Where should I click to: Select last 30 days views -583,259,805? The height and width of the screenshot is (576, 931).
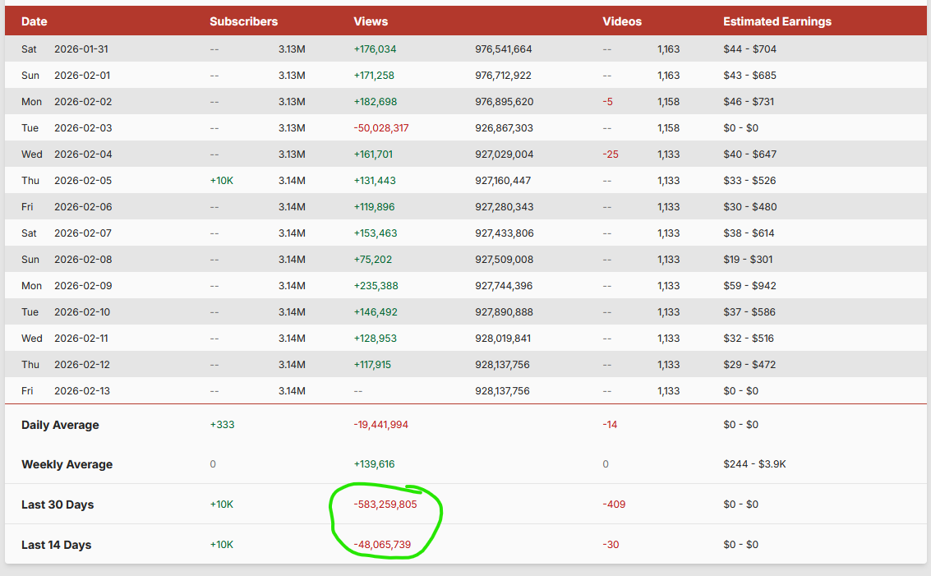pyautogui.click(x=385, y=505)
